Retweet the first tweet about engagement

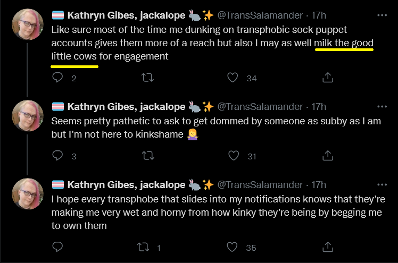147,78
